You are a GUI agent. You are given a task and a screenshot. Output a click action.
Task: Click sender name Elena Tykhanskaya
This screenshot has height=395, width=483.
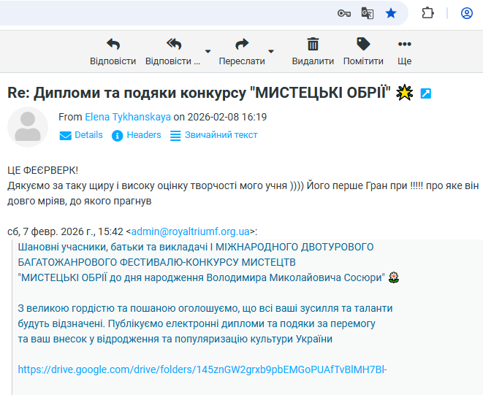[127, 117]
